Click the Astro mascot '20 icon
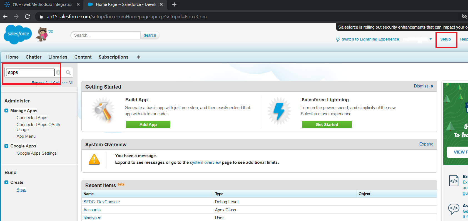 44,34
